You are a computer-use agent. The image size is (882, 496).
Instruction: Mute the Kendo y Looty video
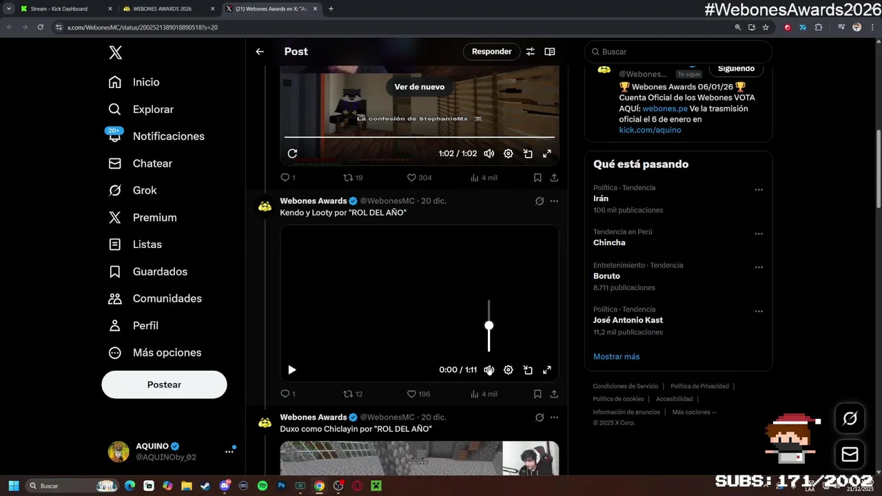pyautogui.click(x=489, y=370)
